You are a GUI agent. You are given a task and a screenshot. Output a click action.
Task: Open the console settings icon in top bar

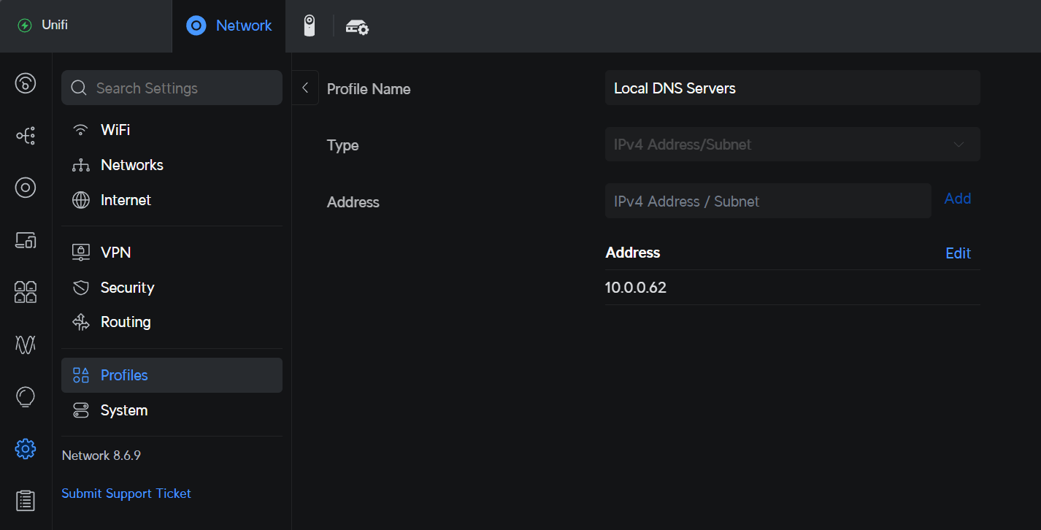[x=357, y=26]
